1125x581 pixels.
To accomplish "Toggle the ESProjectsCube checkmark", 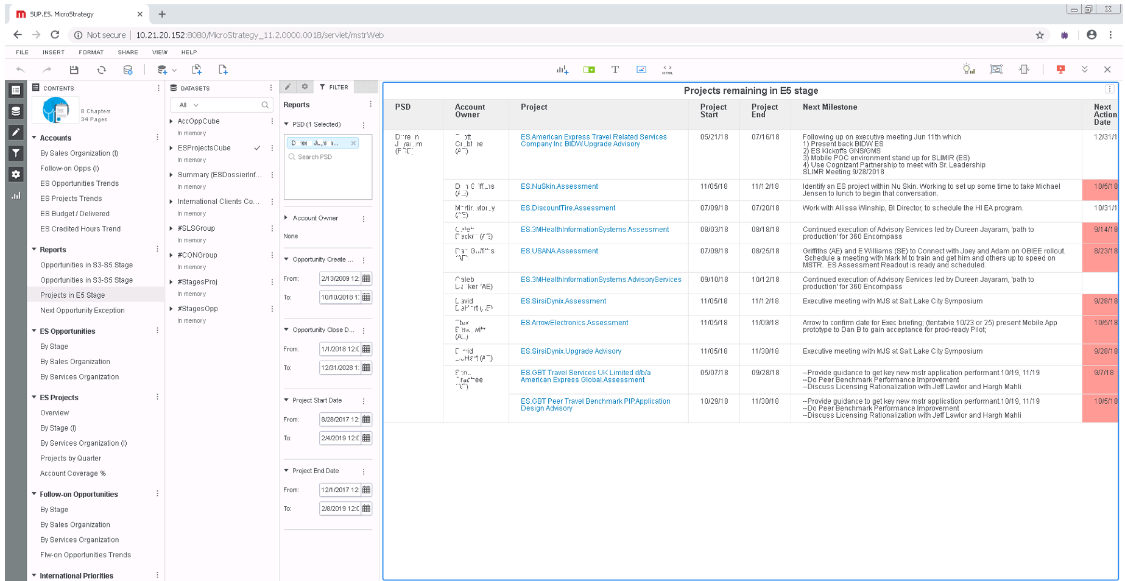I will 257,148.
